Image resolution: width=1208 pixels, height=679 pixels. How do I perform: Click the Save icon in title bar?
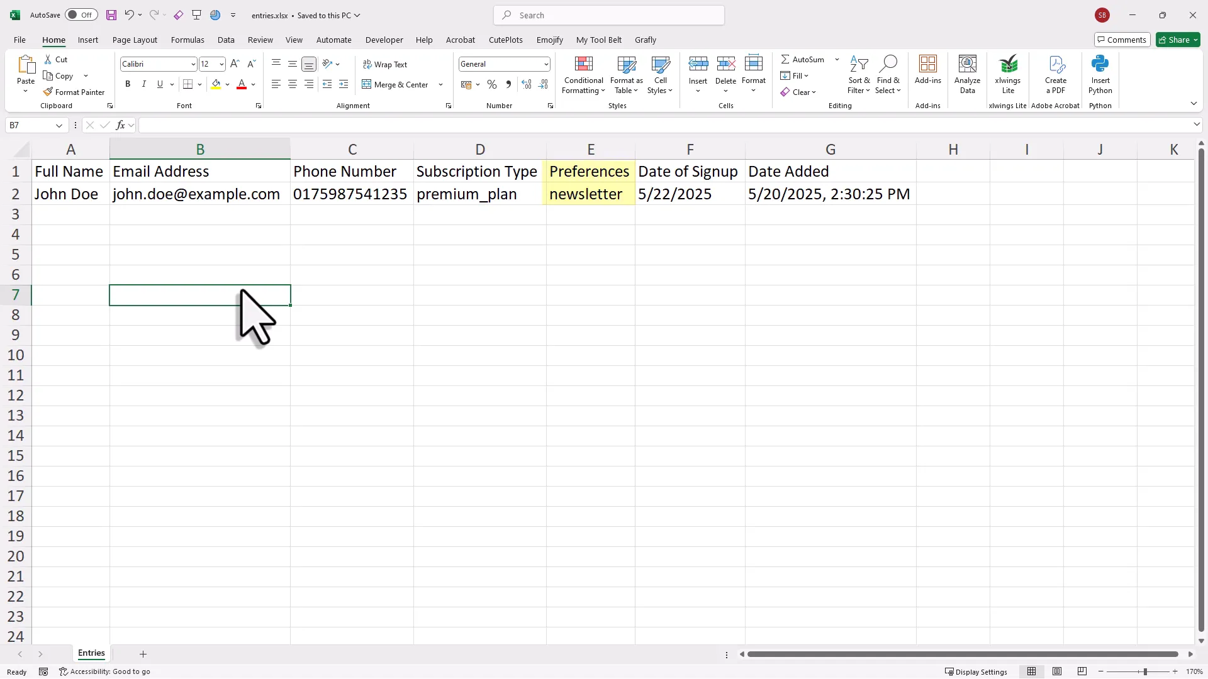(x=111, y=15)
